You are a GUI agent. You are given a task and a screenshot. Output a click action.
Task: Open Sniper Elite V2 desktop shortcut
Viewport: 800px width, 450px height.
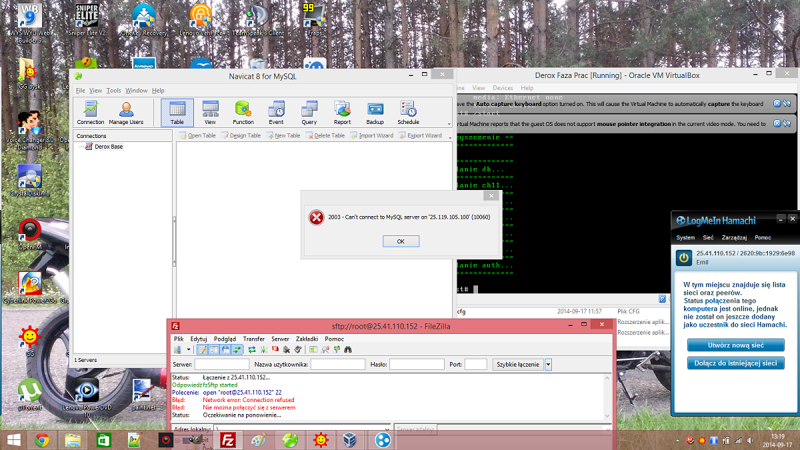point(87,20)
